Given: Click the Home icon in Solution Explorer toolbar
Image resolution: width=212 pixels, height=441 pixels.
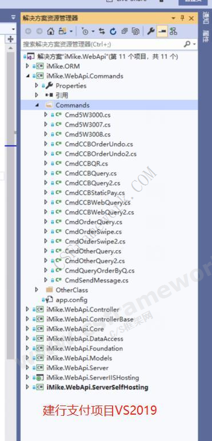Looking at the screenshot, I should [51, 31].
